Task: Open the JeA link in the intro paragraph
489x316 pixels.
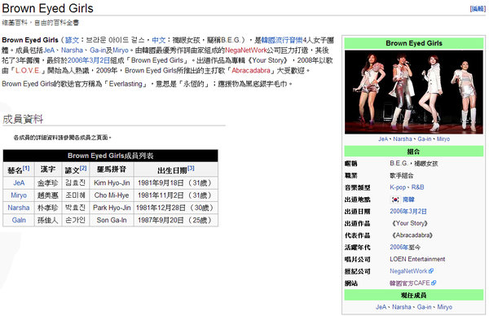Action: click(x=49, y=50)
